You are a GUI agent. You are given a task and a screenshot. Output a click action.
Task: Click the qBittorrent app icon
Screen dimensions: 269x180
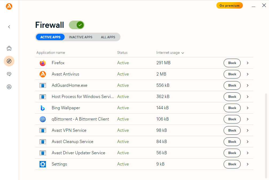(43, 119)
